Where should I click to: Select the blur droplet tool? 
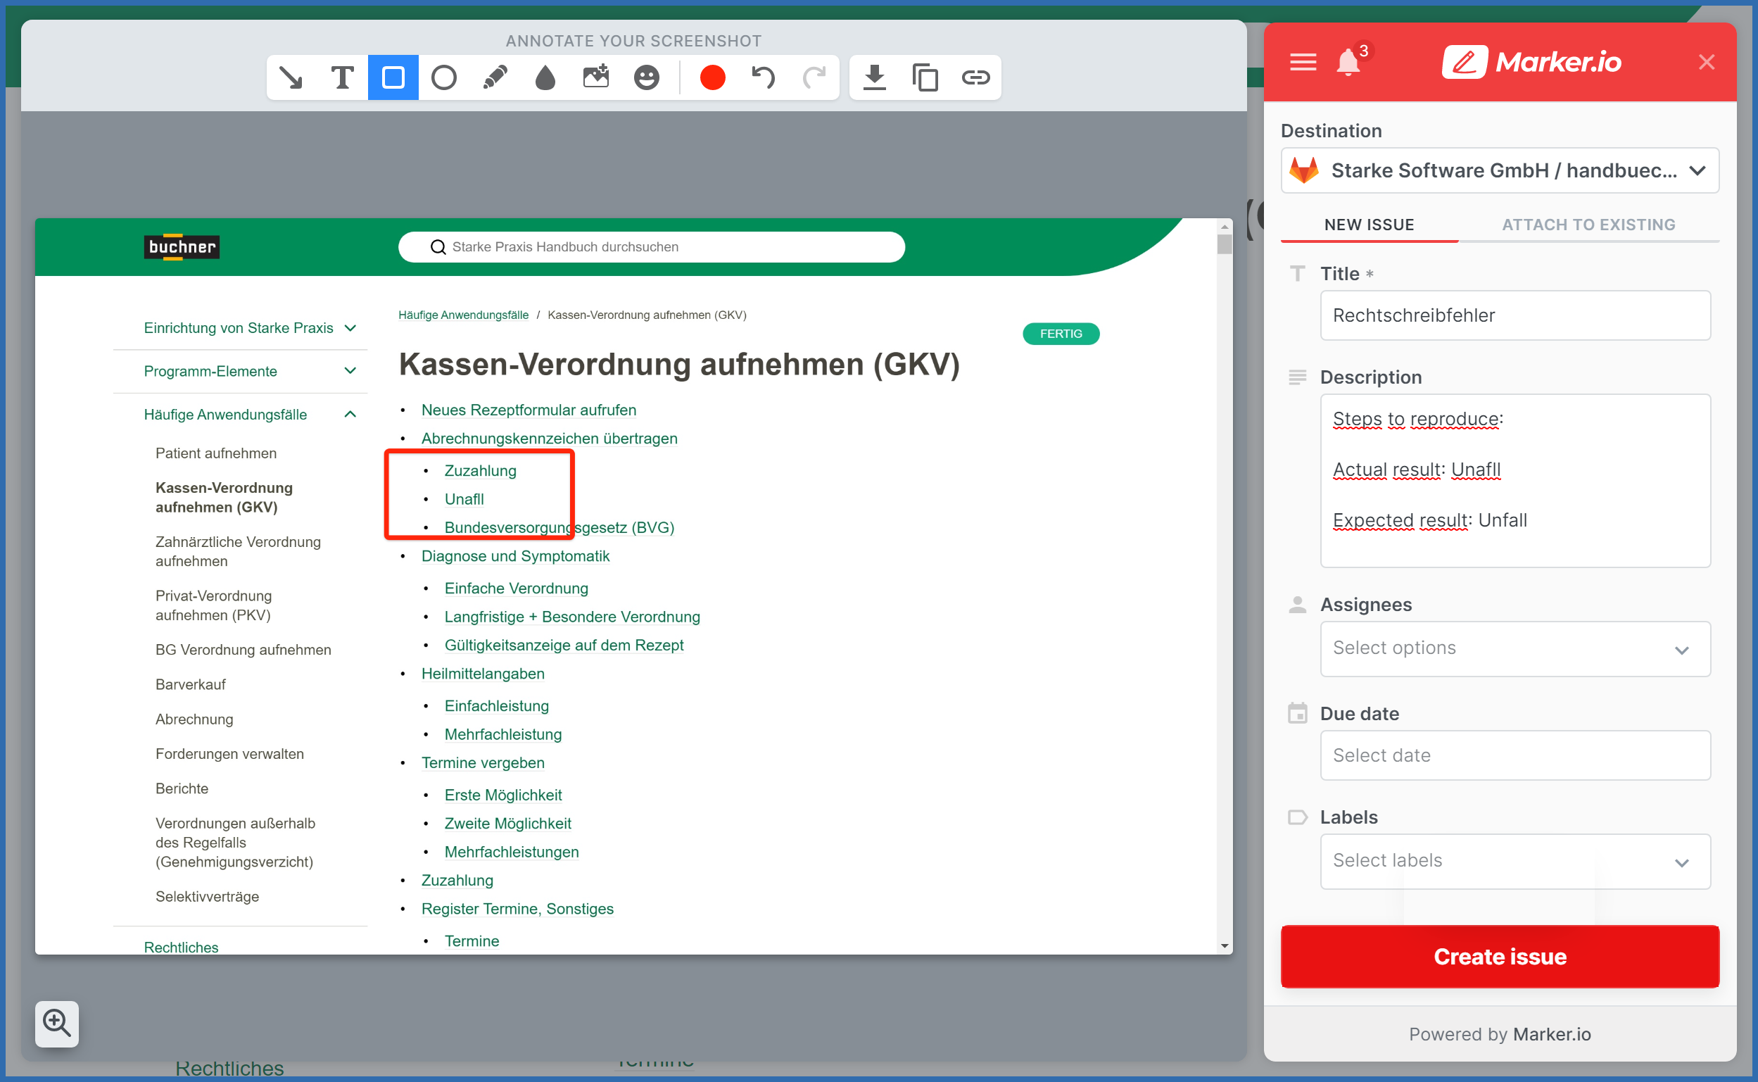tap(544, 77)
